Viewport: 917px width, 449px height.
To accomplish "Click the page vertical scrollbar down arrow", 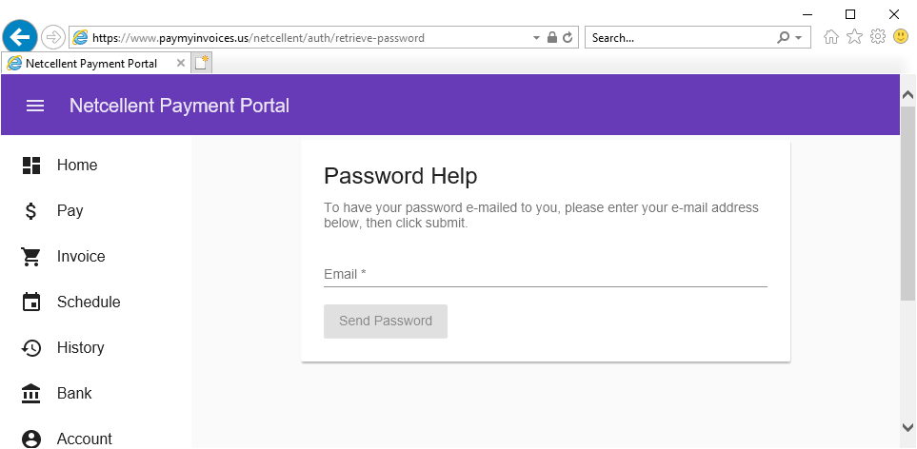I will 908,426.
